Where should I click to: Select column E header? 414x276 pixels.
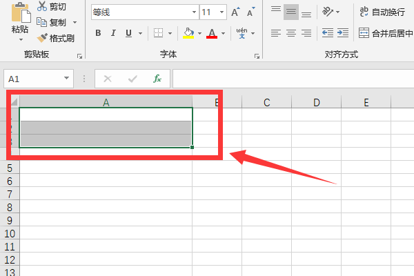tap(366, 102)
